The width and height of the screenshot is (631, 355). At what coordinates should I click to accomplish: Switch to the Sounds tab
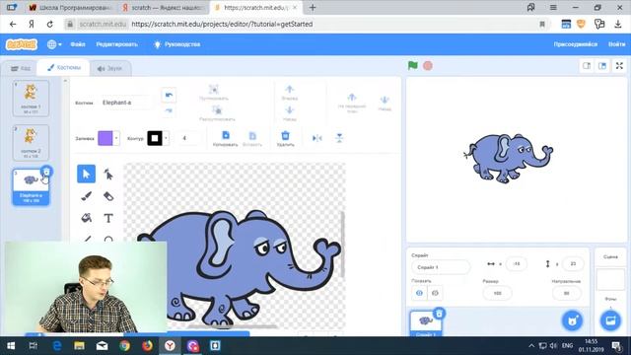pos(109,68)
